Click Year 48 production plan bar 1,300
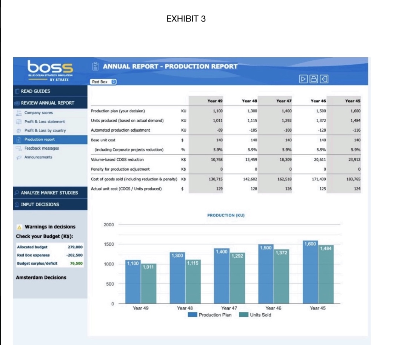The width and height of the screenshot is (408, 345). (177, 278)
